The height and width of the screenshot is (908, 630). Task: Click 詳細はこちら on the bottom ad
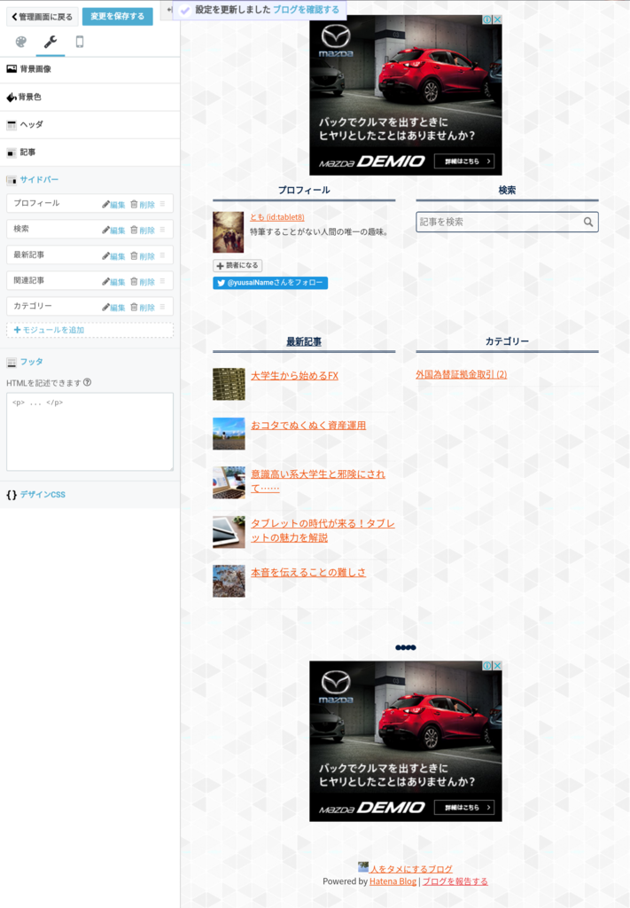point(464,807)
